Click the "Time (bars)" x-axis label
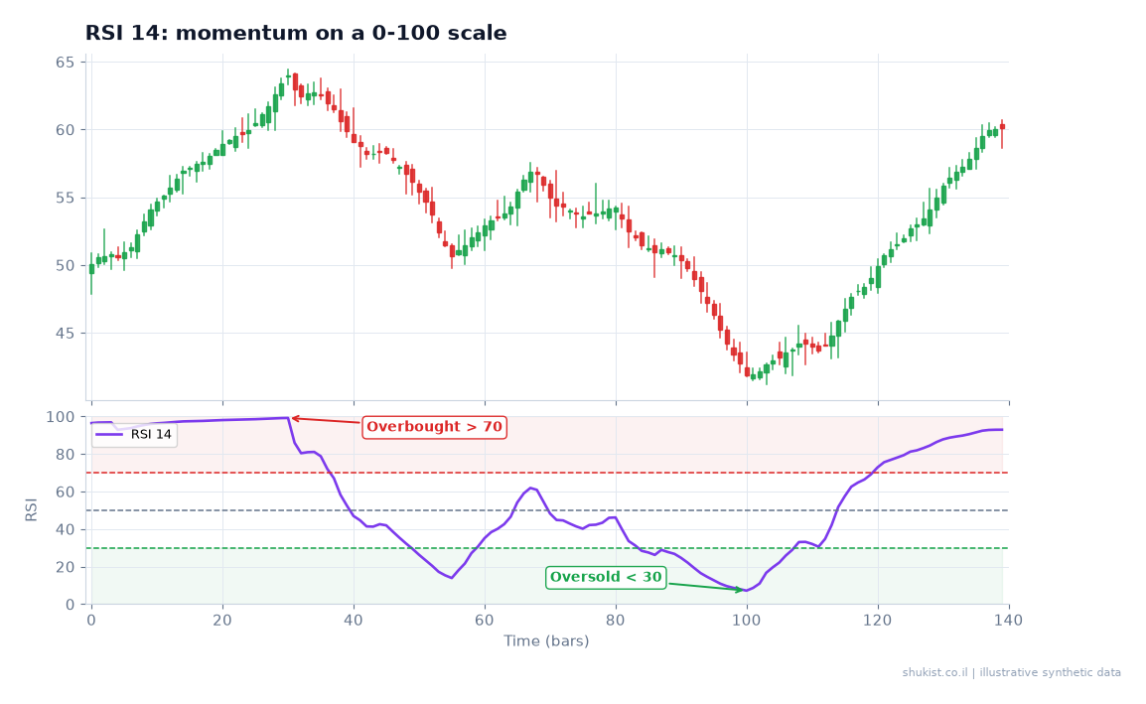Screen dimensions: 1146x704 pyautogui.click(x=546, y=641)
